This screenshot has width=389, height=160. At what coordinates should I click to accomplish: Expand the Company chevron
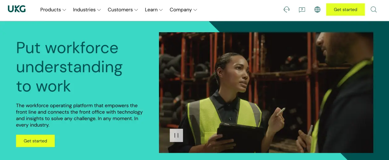(x=195, y=10)
